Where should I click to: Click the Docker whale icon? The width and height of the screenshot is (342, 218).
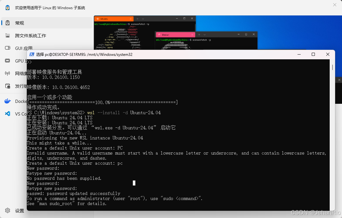[x=8, y=101]
